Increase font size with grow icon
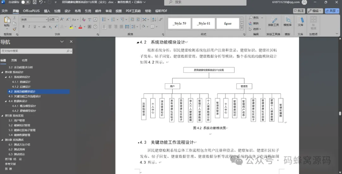 pyautogui.click(x=62, y=19)
